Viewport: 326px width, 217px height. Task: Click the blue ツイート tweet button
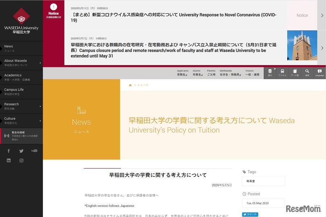point(250,214)
